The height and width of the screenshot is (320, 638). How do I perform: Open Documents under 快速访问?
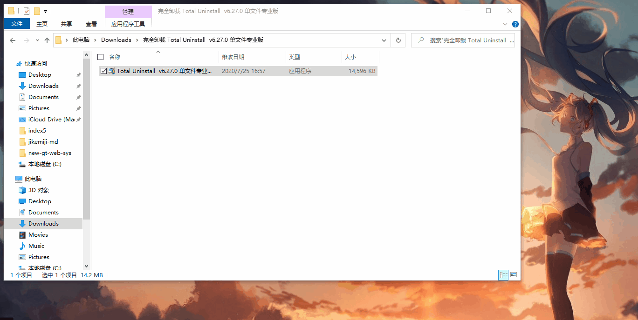pos(43,97)
